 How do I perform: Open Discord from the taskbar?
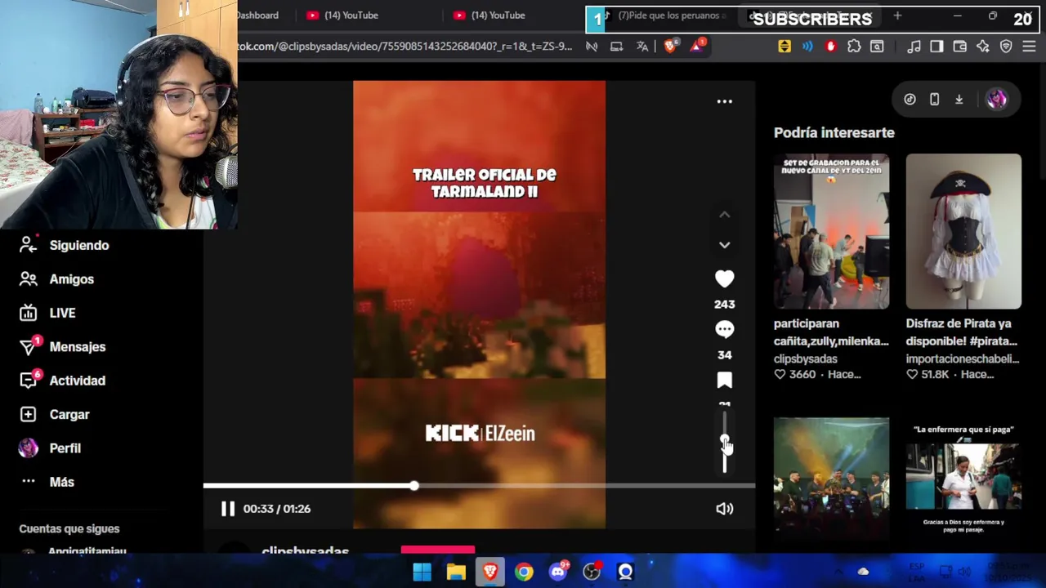pos(558,572)
